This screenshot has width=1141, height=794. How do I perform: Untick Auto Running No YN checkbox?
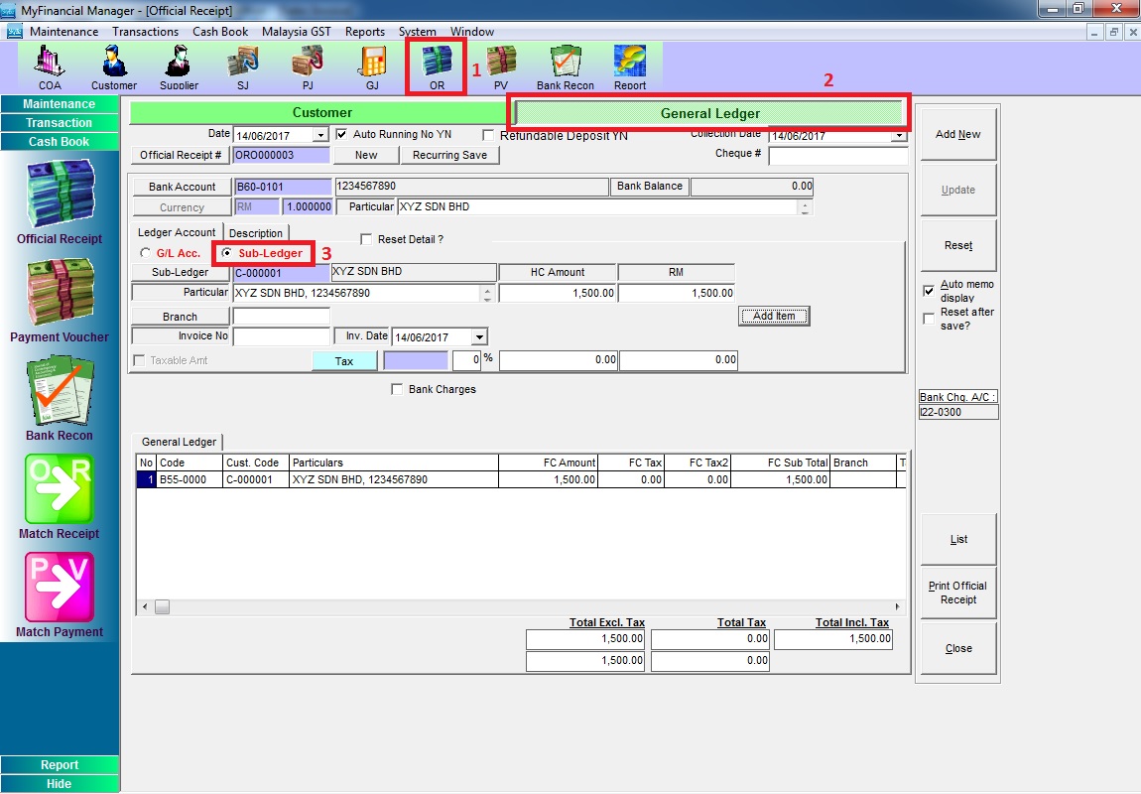tap(342, 134)
